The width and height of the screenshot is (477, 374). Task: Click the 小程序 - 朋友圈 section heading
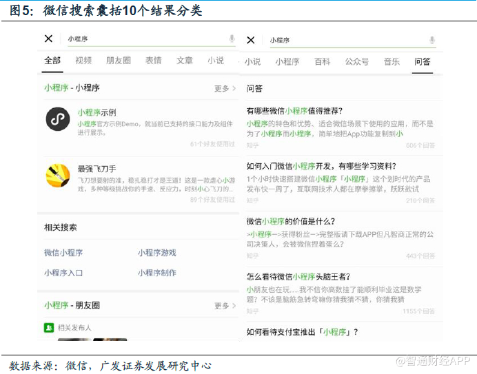(72, 305)
